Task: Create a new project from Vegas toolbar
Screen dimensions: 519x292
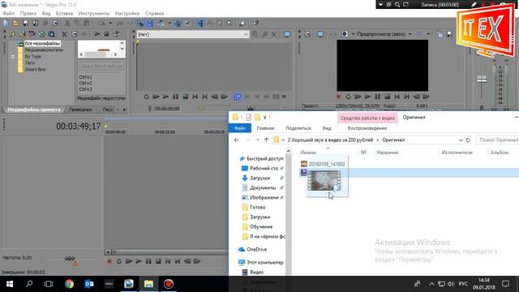Action: (x=6, y=24)
